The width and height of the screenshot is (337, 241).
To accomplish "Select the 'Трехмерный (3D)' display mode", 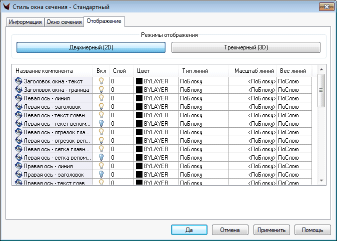I will (x=245, y=47).
